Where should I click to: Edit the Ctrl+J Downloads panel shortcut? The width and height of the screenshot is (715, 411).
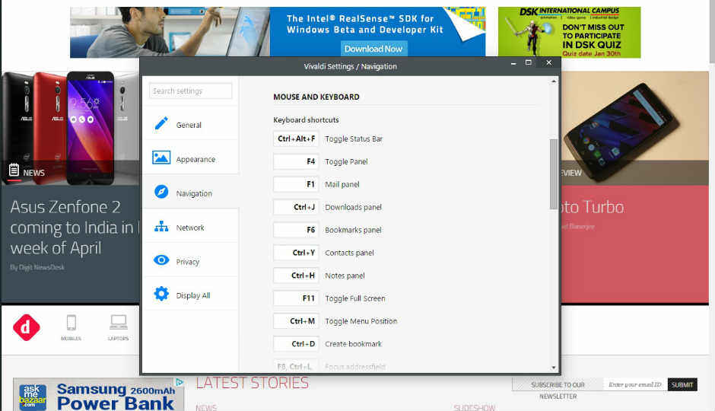[296, 207]
